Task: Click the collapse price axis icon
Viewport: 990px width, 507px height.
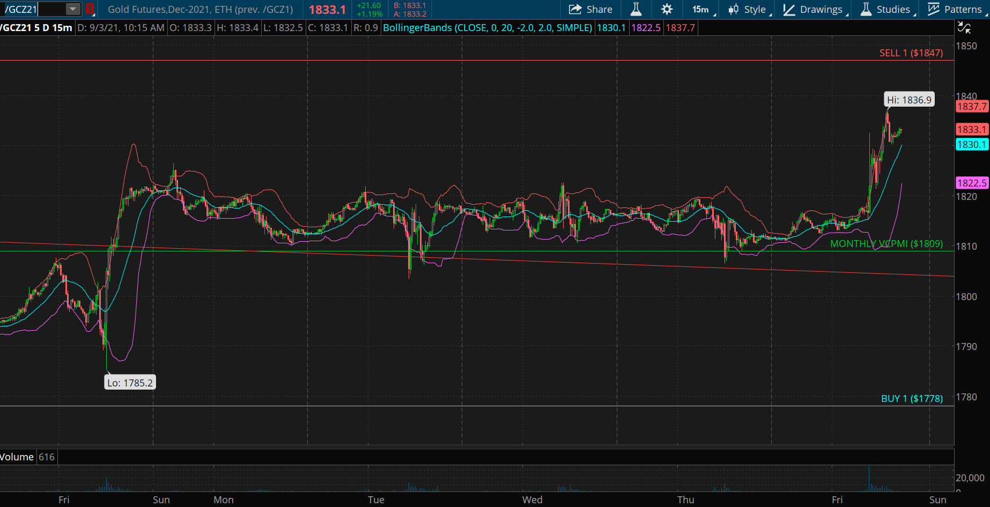Action: point(964,28)
